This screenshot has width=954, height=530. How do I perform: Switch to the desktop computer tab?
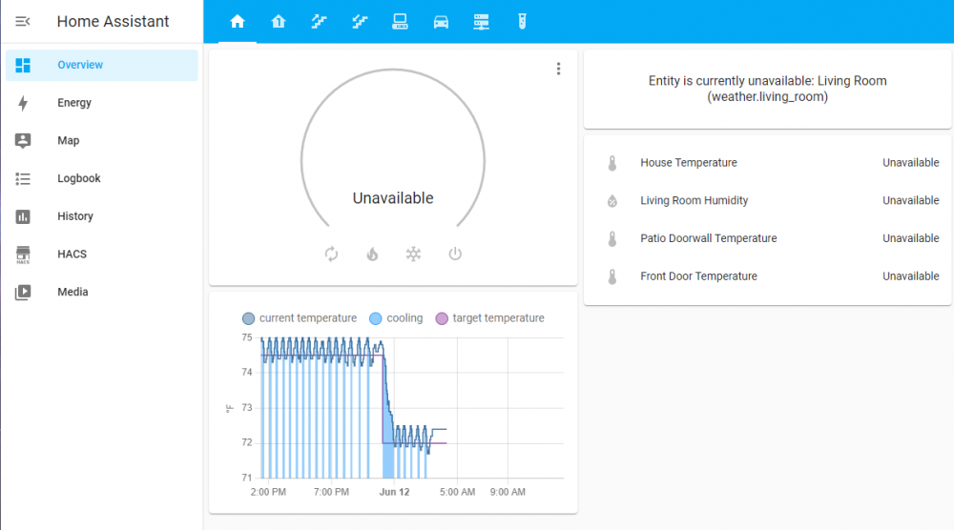point(400,22)
